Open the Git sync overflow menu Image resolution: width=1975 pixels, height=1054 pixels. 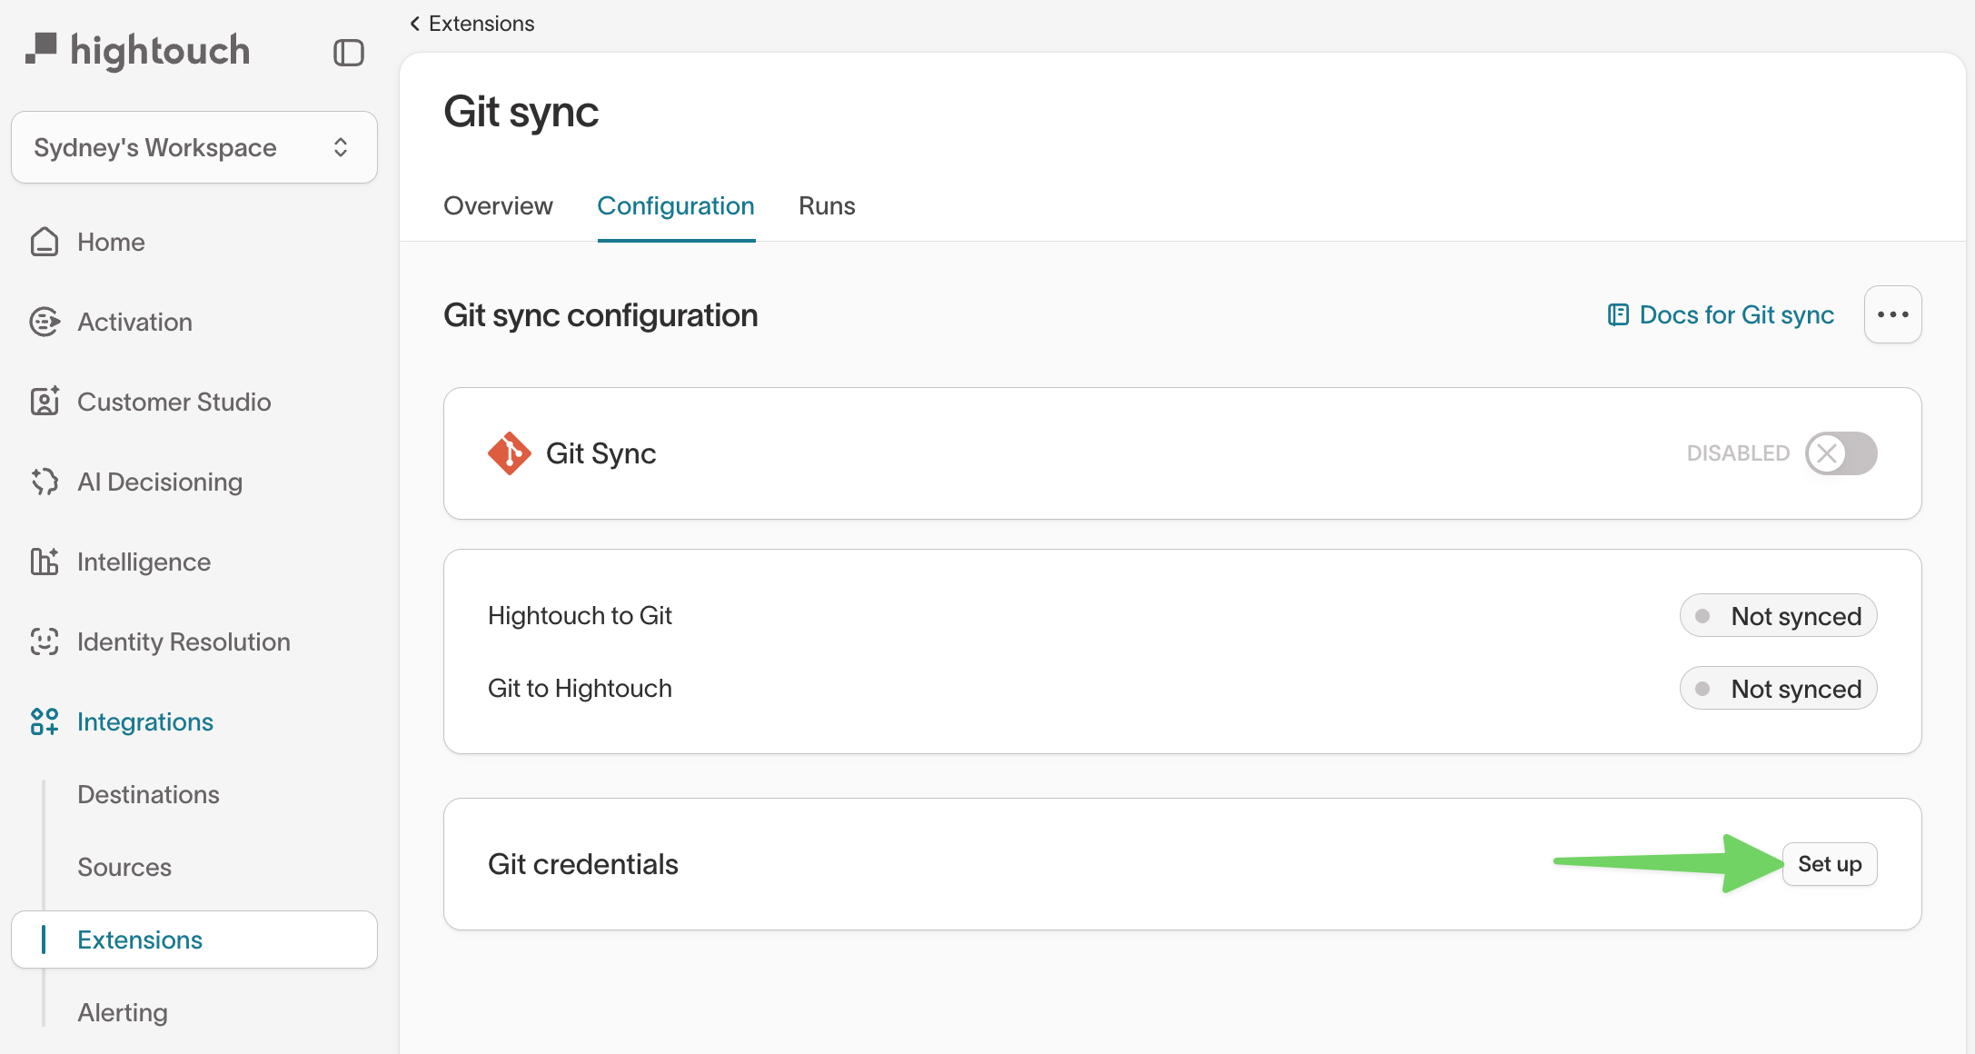click(x=1893, y=313)
